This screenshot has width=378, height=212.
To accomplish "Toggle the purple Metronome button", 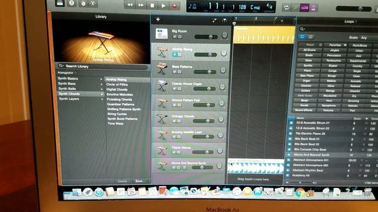I will [x=314, y=8].
